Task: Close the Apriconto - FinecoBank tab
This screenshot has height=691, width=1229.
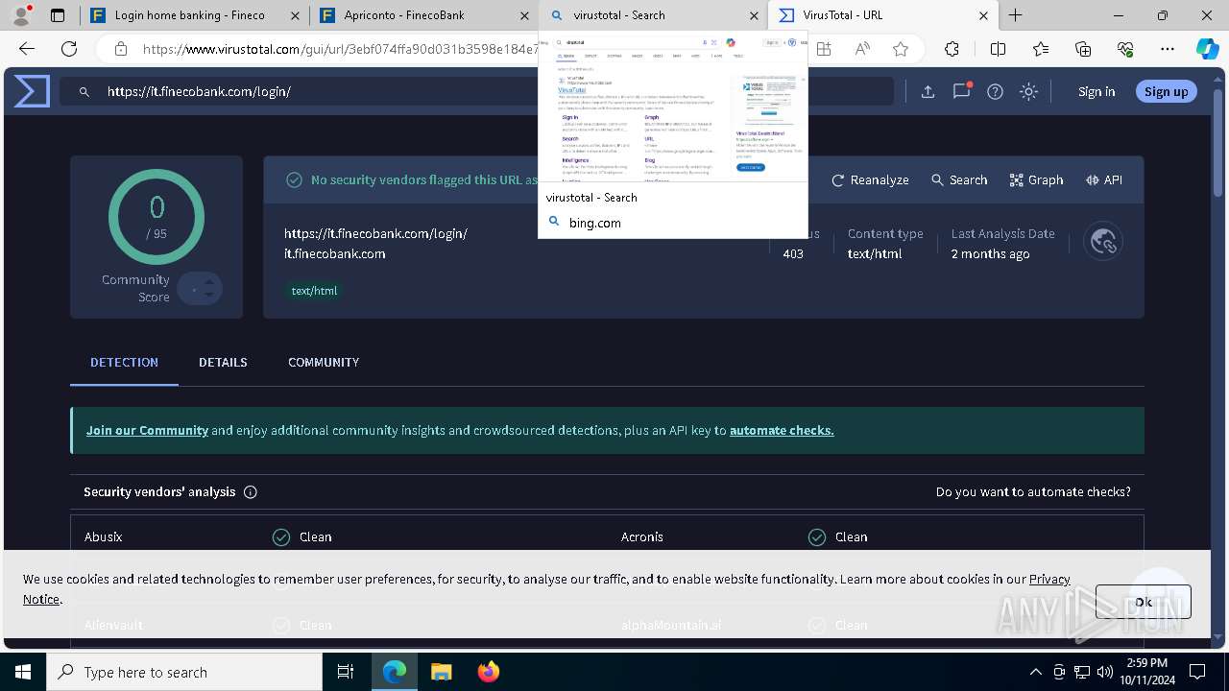Action: pyautogui.click(x=523, y=15)
